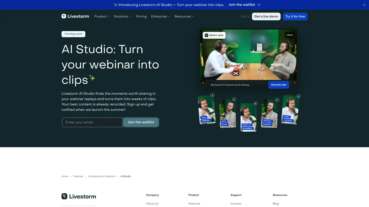
Task: Click the Resources footer heading
Action: 280,195
